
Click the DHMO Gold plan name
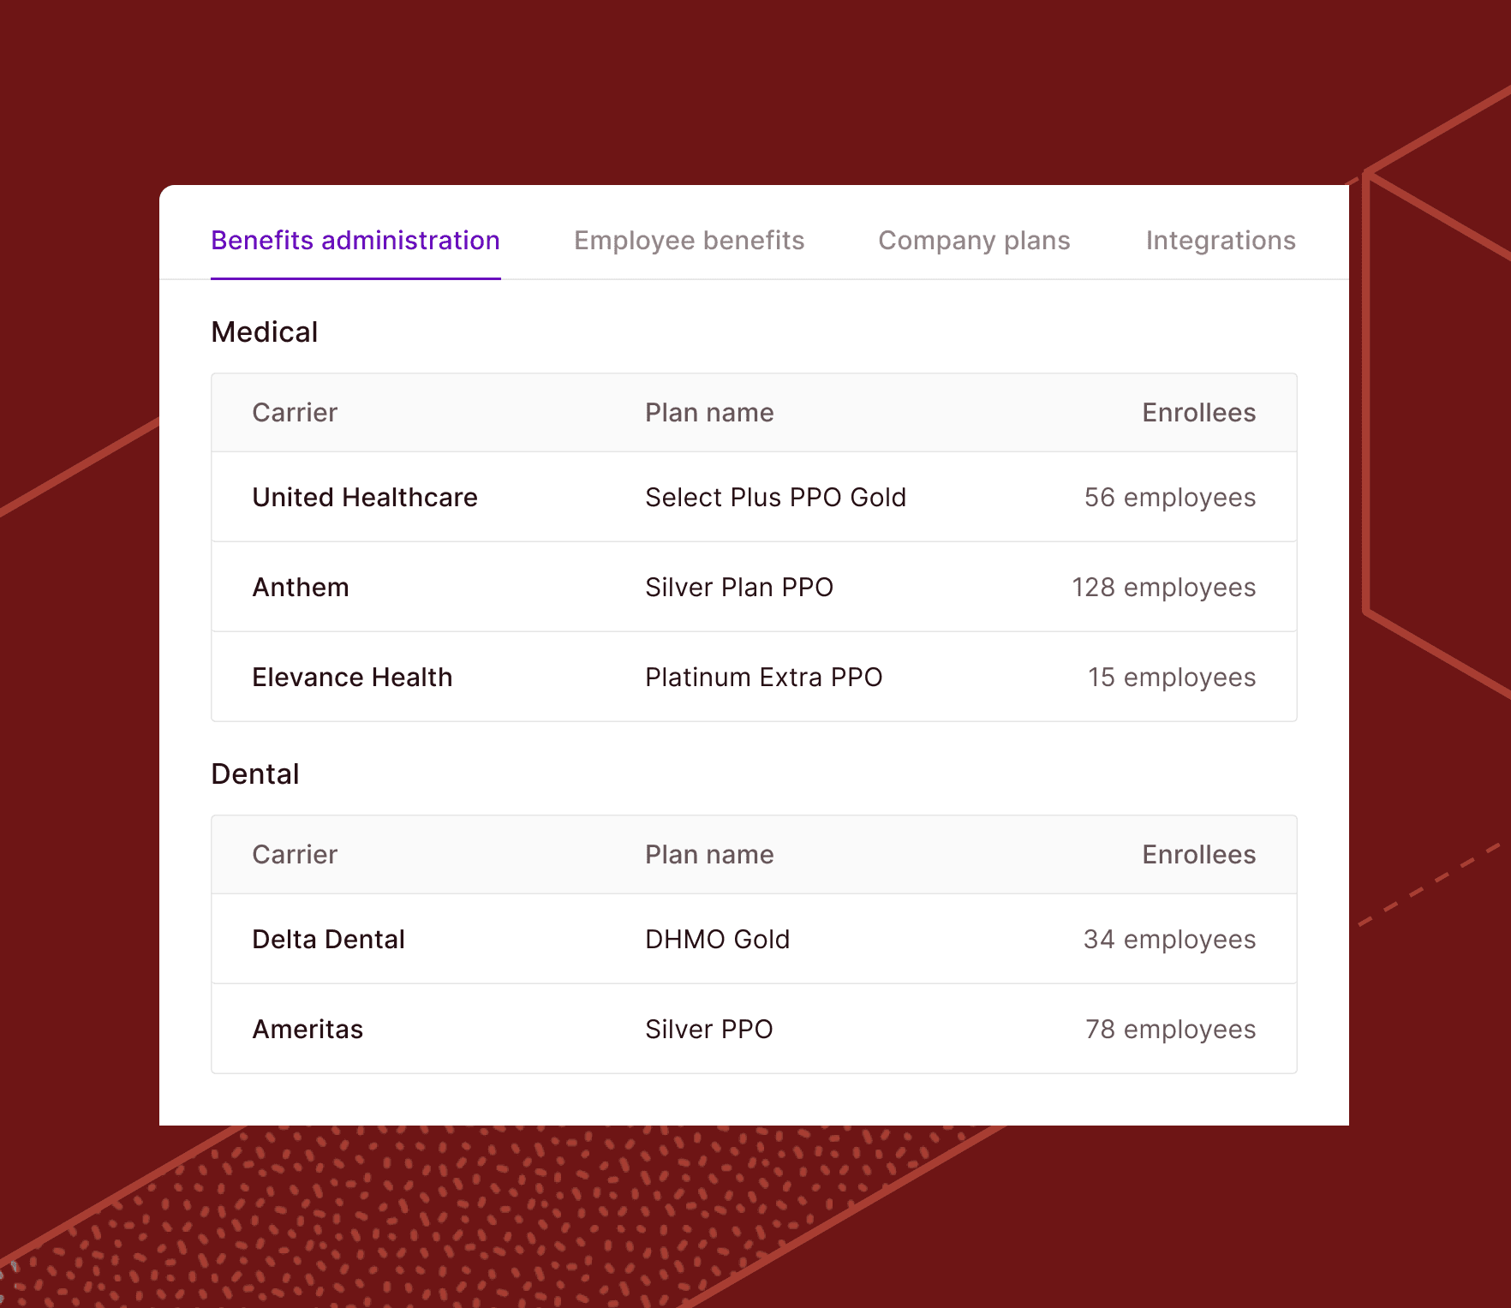[717, 940]
